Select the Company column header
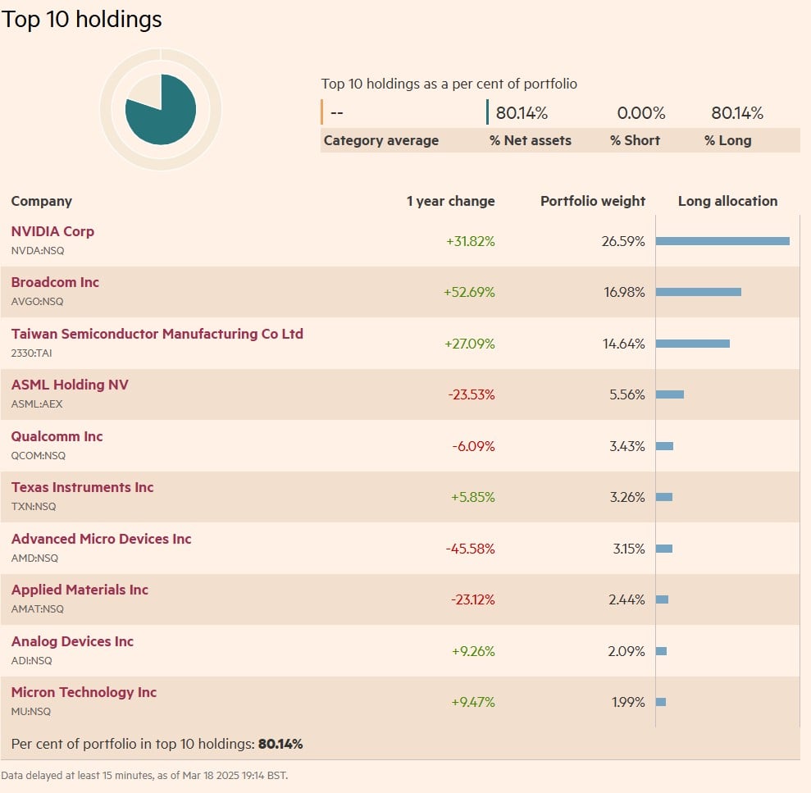 [41, 201]
